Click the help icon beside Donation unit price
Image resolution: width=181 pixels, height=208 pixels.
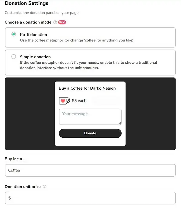click(45, 187)
